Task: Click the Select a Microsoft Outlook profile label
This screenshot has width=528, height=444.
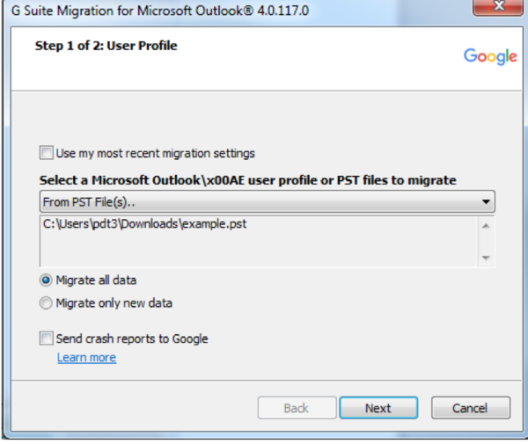Action: [248, 180]
